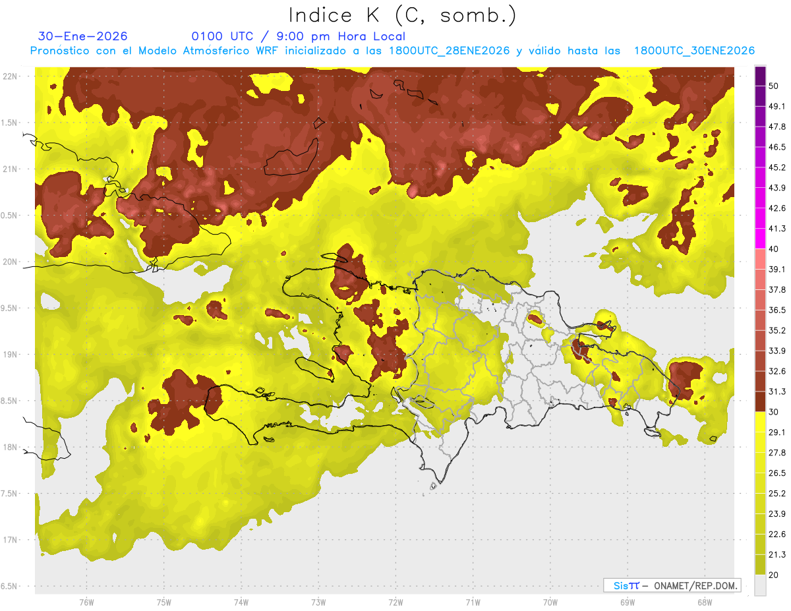Click the '27.8' color scale value

click(x=776, y=453)
